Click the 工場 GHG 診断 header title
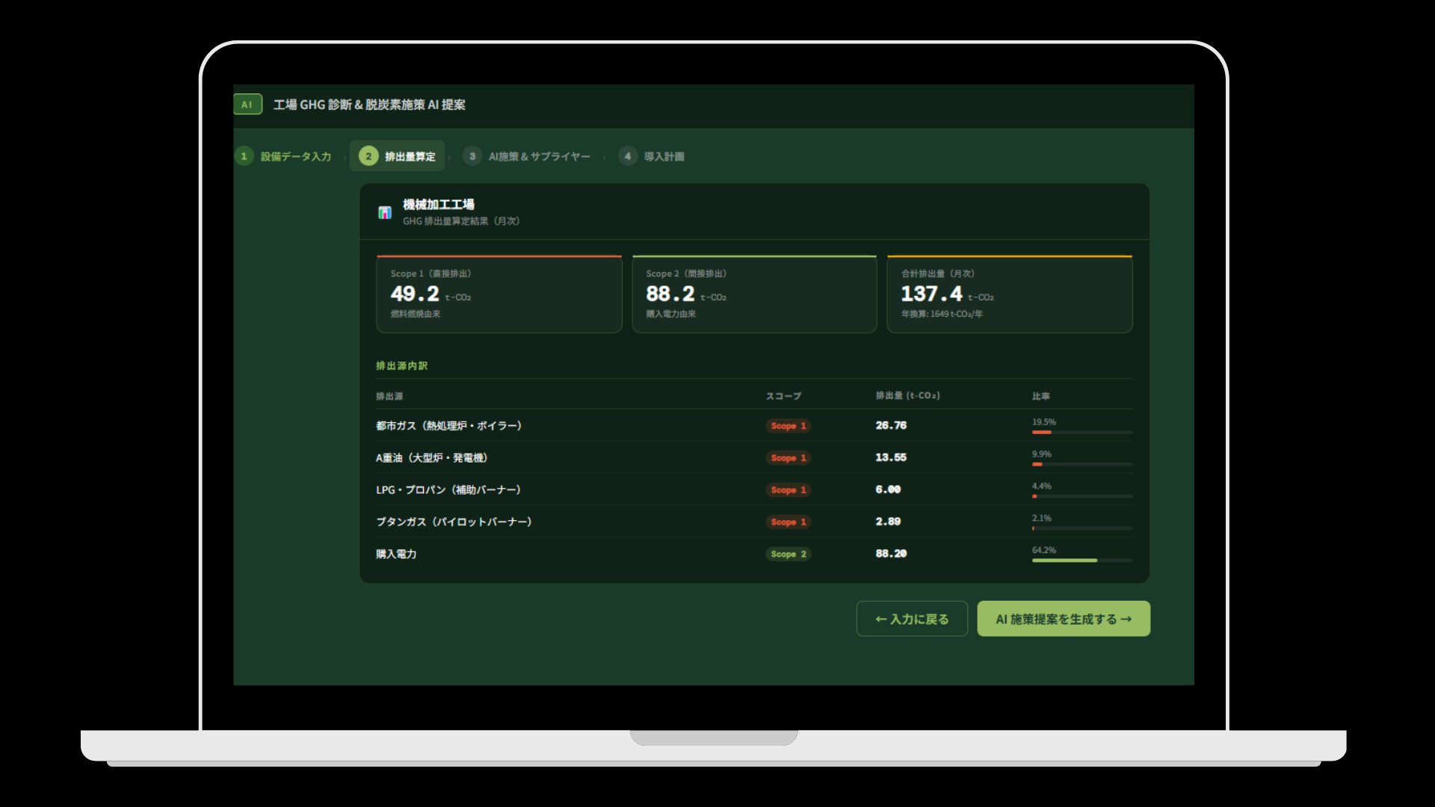 click(x=369, y=105)
